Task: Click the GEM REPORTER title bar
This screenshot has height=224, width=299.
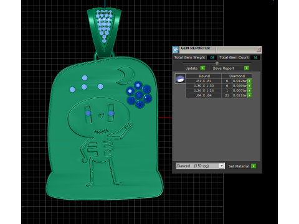Action: point(216,50)
